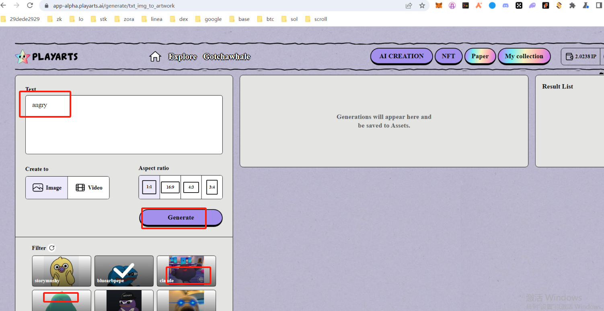Open the scroll bookmark folder
This screenshot has height=311, width=604.
(x=316, y=19)
